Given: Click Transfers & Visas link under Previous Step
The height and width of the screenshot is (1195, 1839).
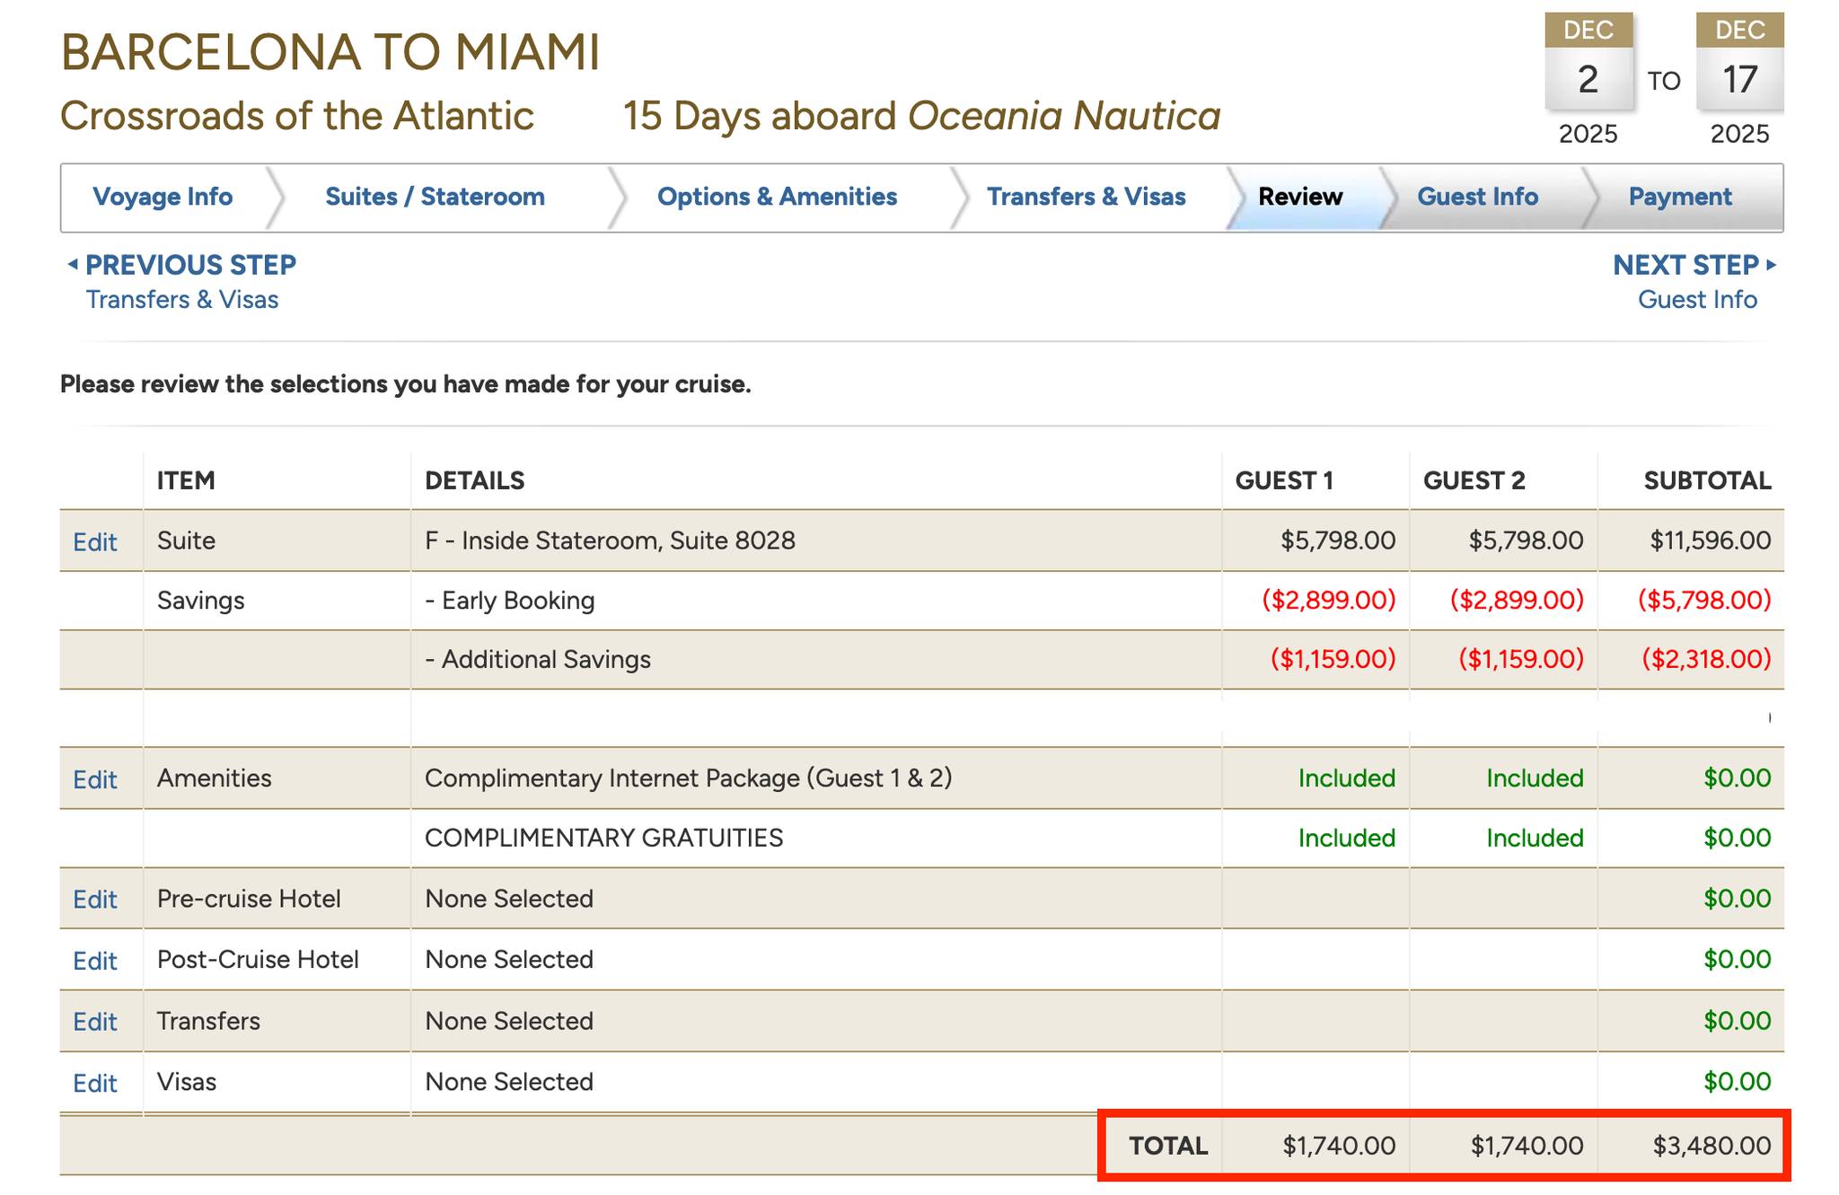Looking at the screenshot, I should click(x=182, y=300).
